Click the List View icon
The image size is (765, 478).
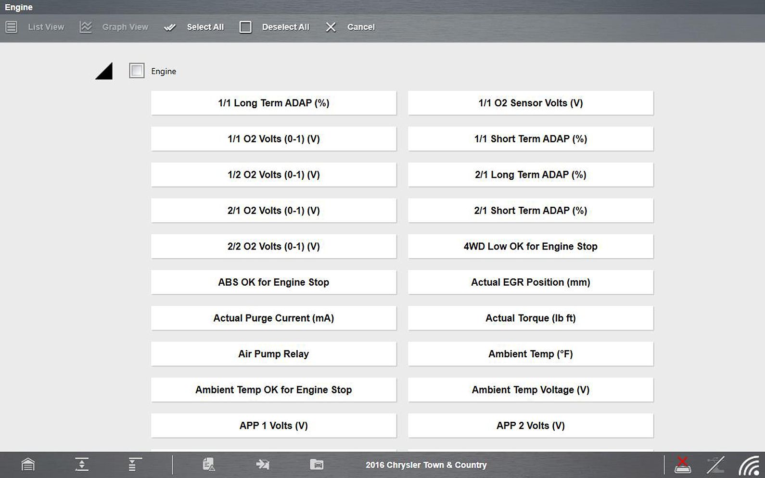click(x=12, y=27)
